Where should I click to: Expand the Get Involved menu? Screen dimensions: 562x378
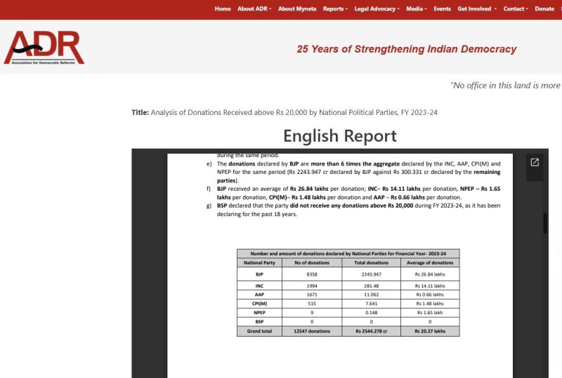[477, 9]
